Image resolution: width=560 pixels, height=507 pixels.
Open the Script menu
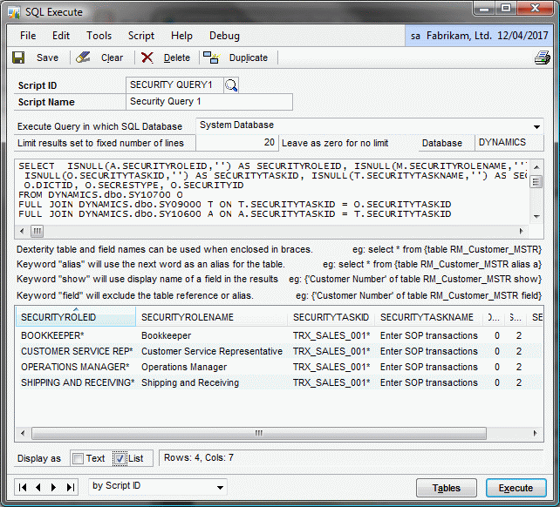(141, 36)
